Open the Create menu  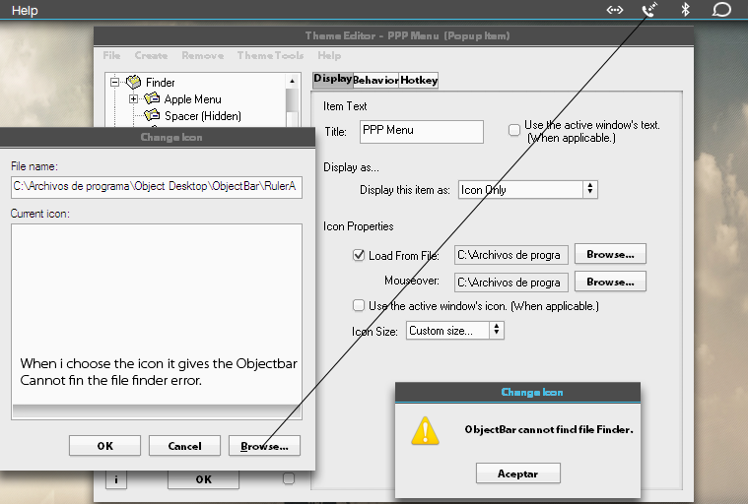[151, 55]
